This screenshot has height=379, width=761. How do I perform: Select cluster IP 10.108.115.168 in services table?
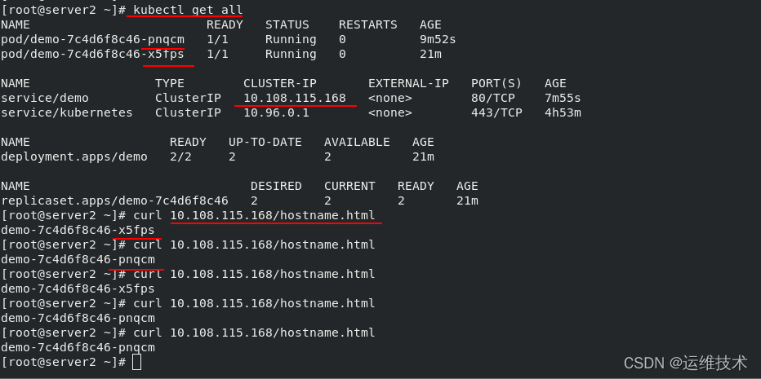click(x=295, y=98)
